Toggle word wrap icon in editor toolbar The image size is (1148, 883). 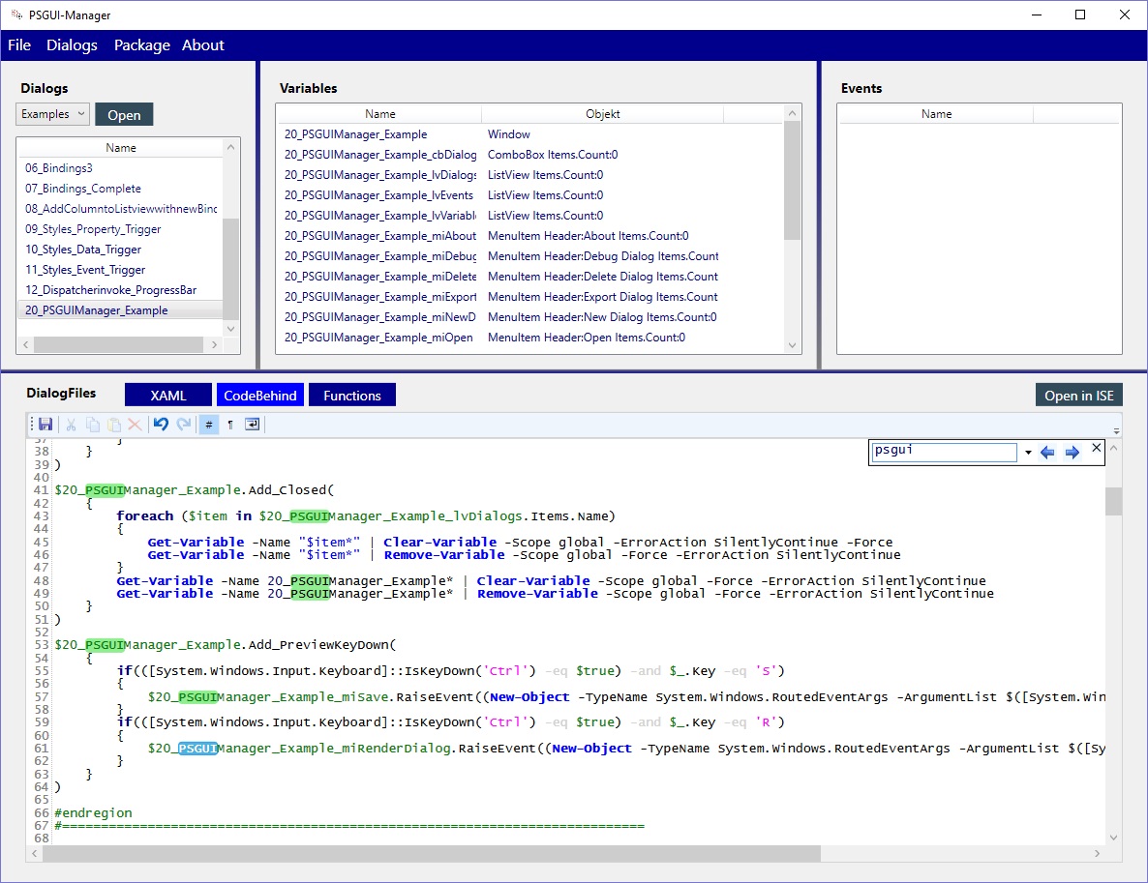click(252, 425)
